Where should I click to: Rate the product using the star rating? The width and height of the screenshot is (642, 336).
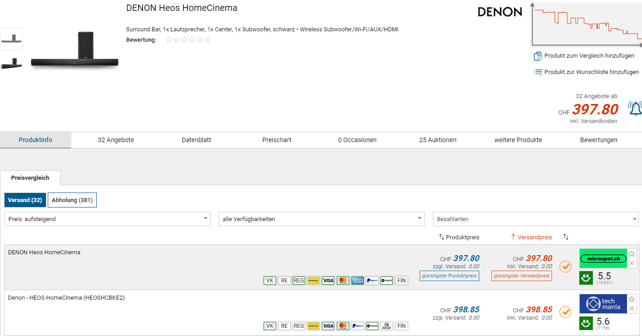(188, 40)
